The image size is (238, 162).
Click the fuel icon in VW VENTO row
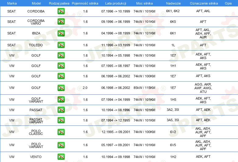(61, 157)
